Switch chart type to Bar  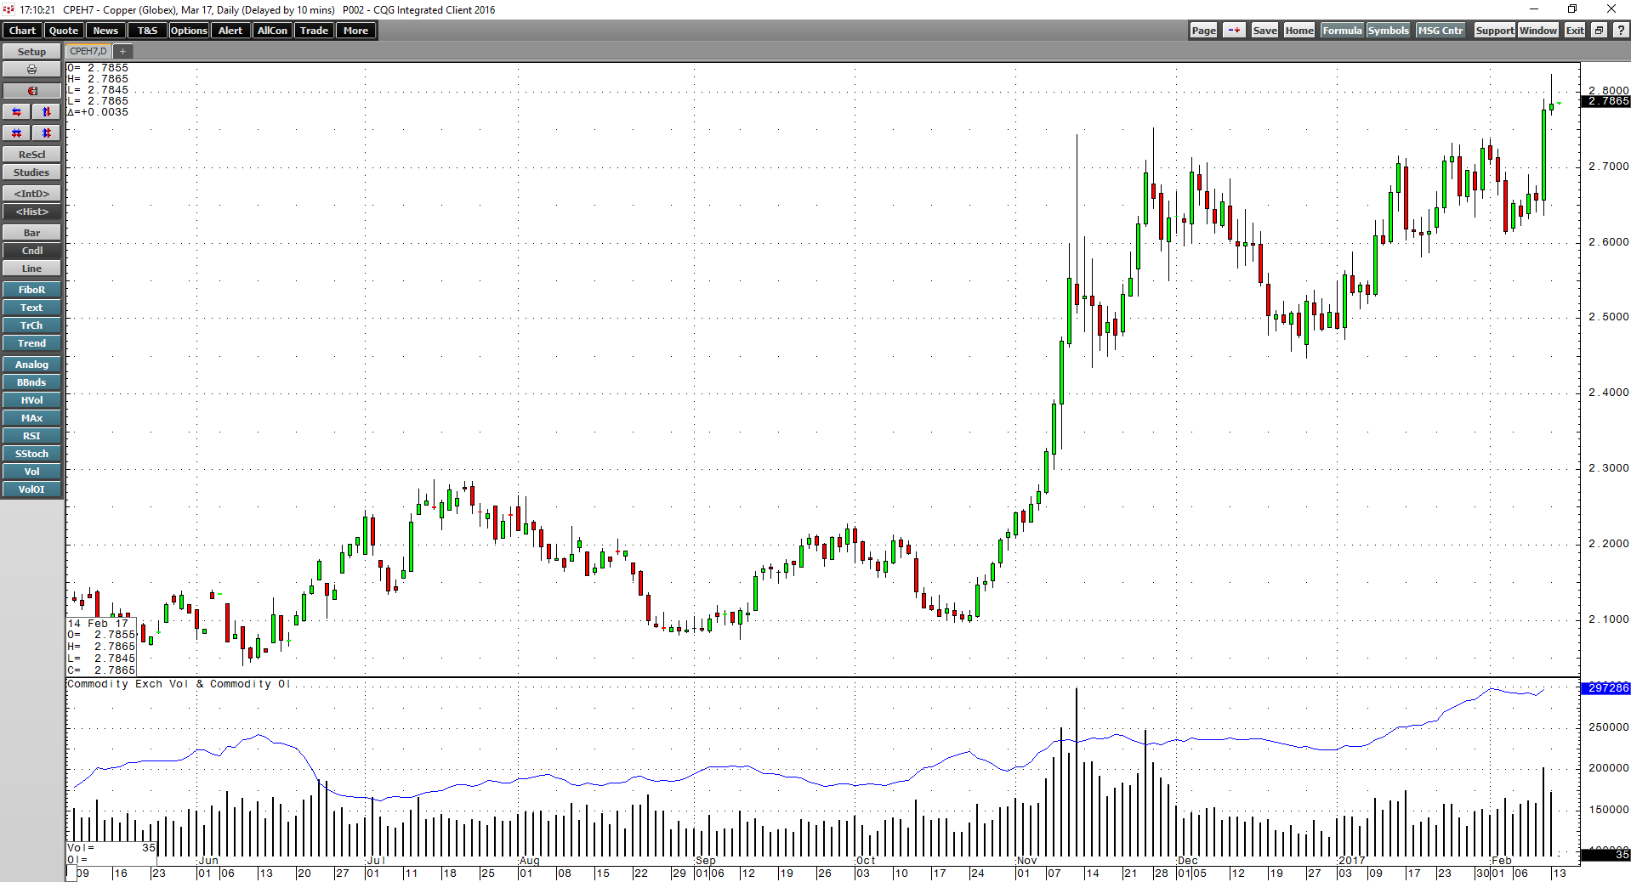31,233
